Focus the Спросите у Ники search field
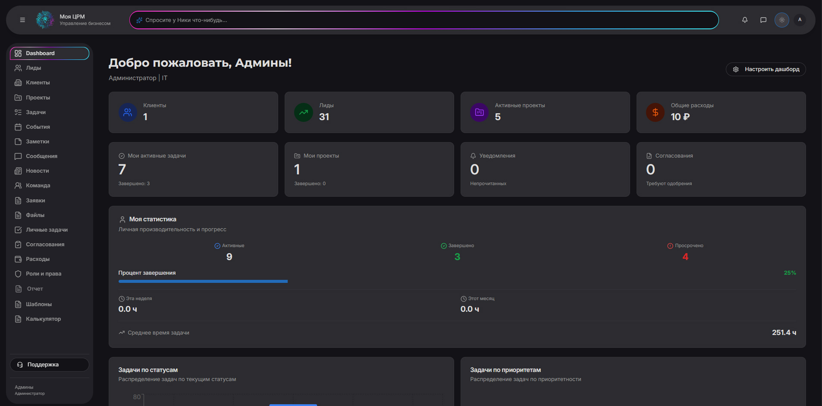Screen dimensions: 822x406 pyautogui.click(x=424, y=20)
